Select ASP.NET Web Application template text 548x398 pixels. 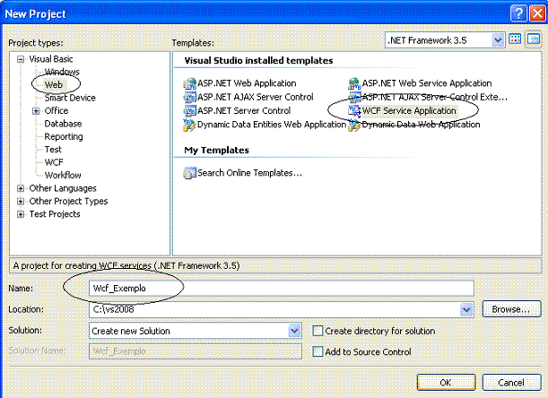point(247,83)
